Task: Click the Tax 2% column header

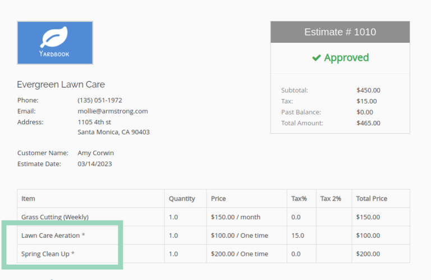Action: pyautogui.click(x=331, y=198)
